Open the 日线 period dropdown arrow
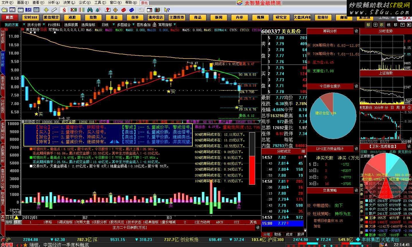Image resolution: width=412 pixels, height=247 pixels. (114, 25)
